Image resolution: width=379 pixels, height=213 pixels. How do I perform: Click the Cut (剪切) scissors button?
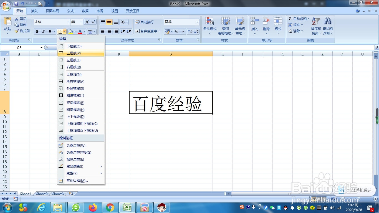tap(21, 19)
